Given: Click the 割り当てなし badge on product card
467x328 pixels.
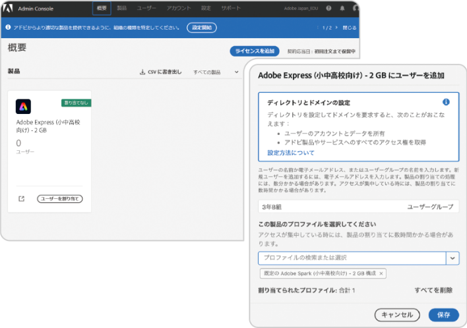Looking at the screenshot, I should tap(77, 103).
